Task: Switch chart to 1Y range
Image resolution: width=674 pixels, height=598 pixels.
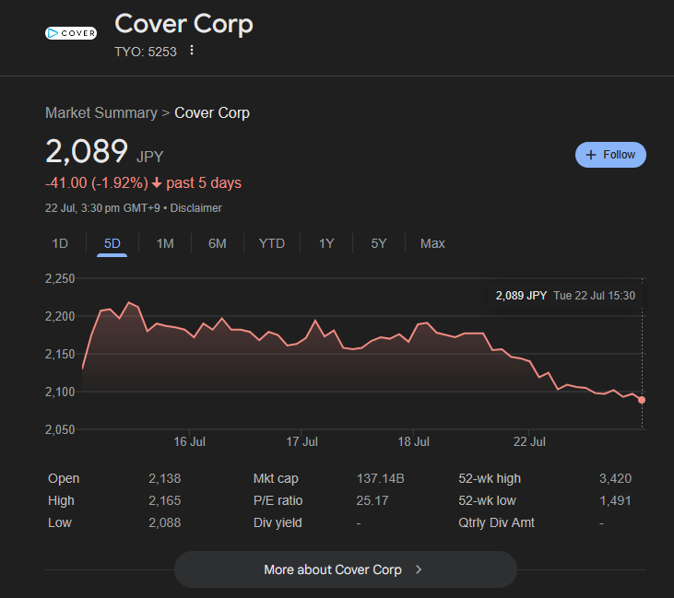Action: (x=326, y=243)
